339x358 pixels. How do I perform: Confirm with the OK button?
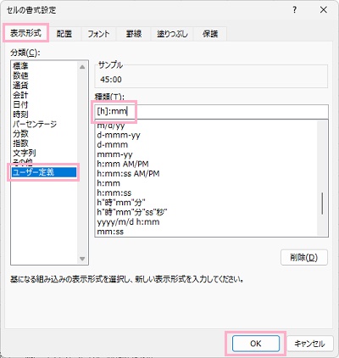[x=256, y=344]
